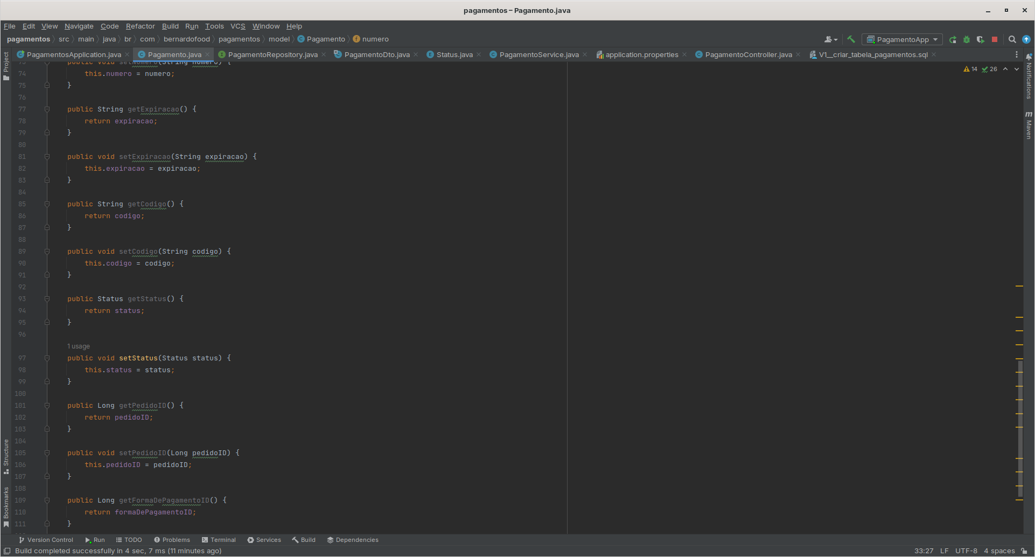Click the Pagamento class breadcrumb
Viewport: 1035px width, 557px height.
click(x=321, y=39)
